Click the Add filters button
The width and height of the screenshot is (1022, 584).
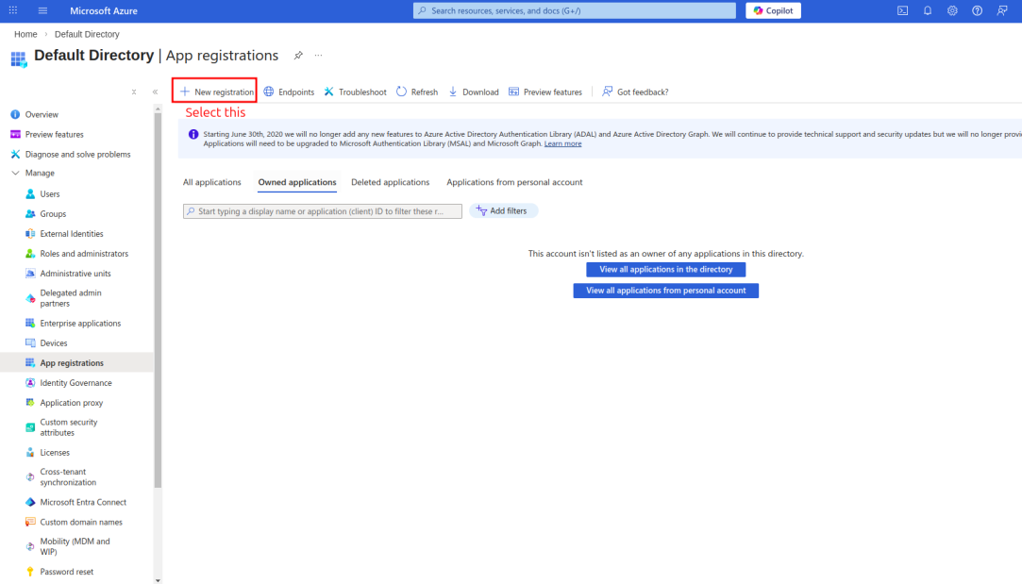tap(503, 210)
